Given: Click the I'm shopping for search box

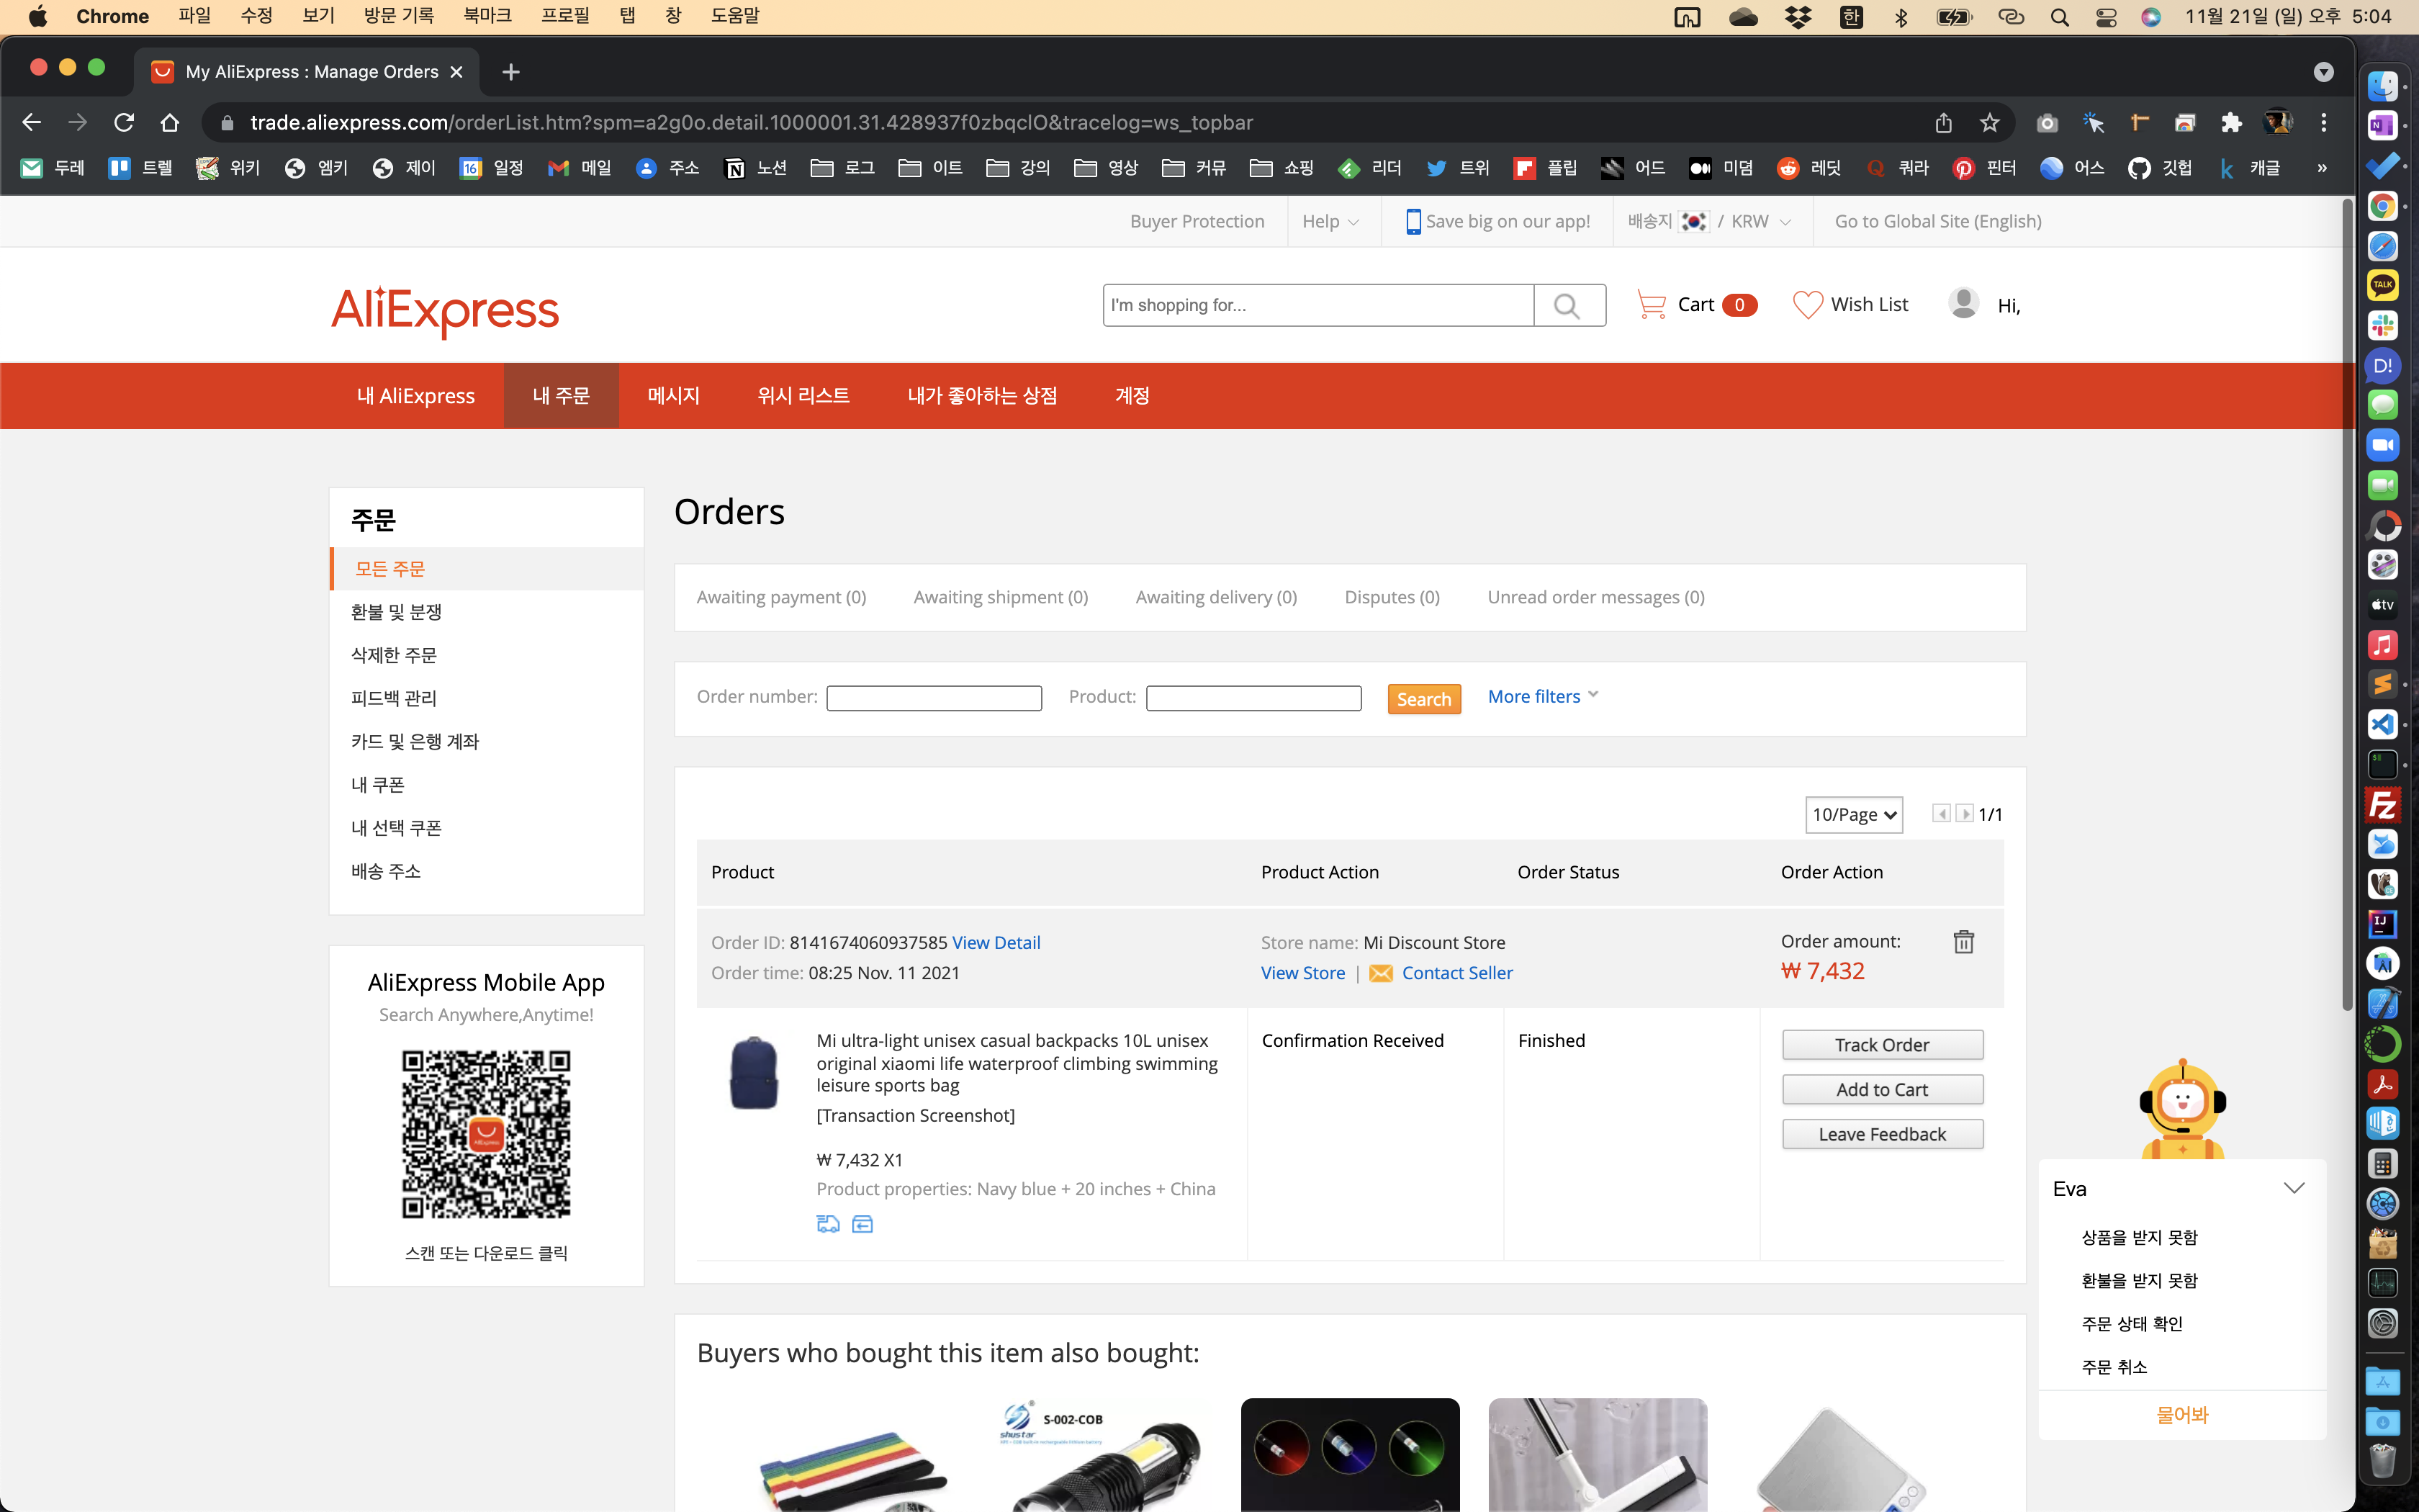Looking at the screenshot, I should [x=1317, y=305].
